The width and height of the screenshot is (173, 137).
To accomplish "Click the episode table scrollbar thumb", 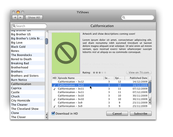I will click(150, 87).
